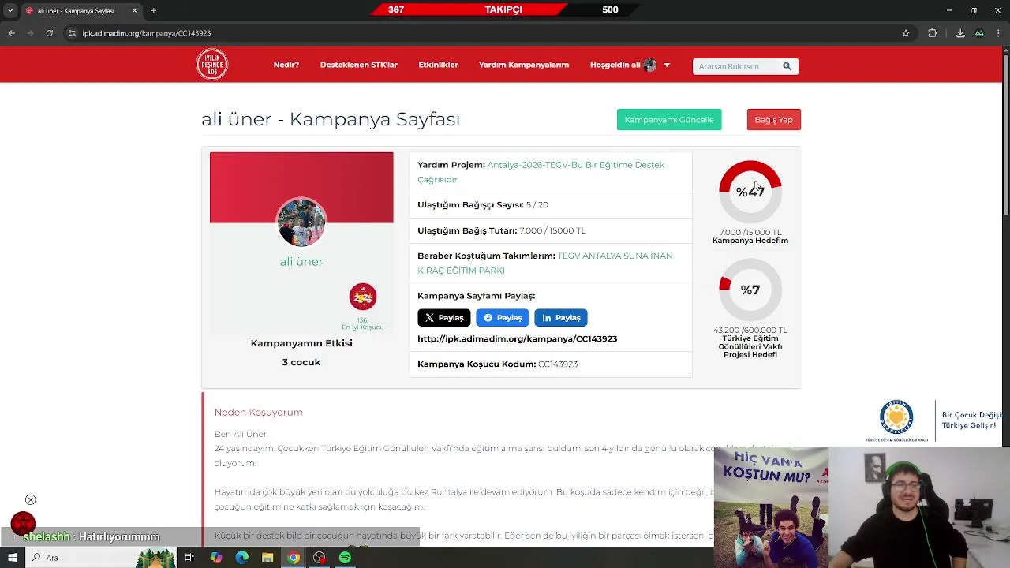The width and height of the screenshot is (1010, 568).
Task: Click the 43.200 /600.000 TL text
Action: click(750, 330)
